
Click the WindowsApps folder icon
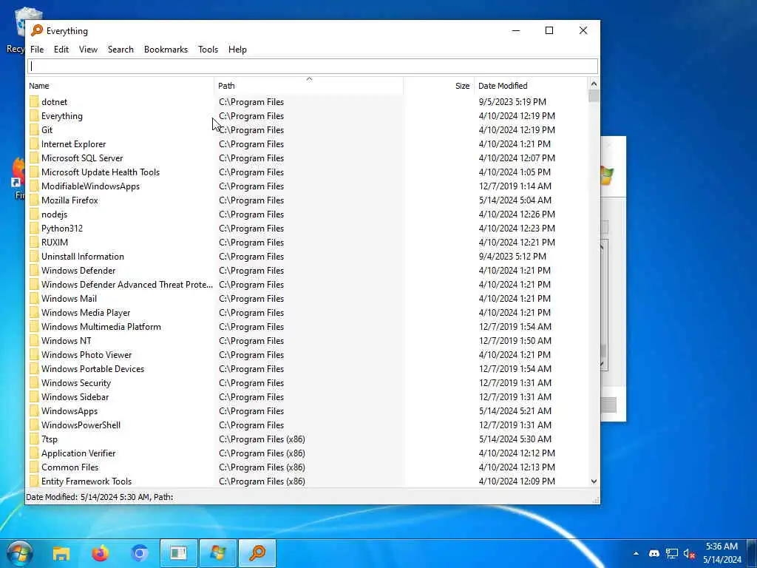click(x=34, y=411)
